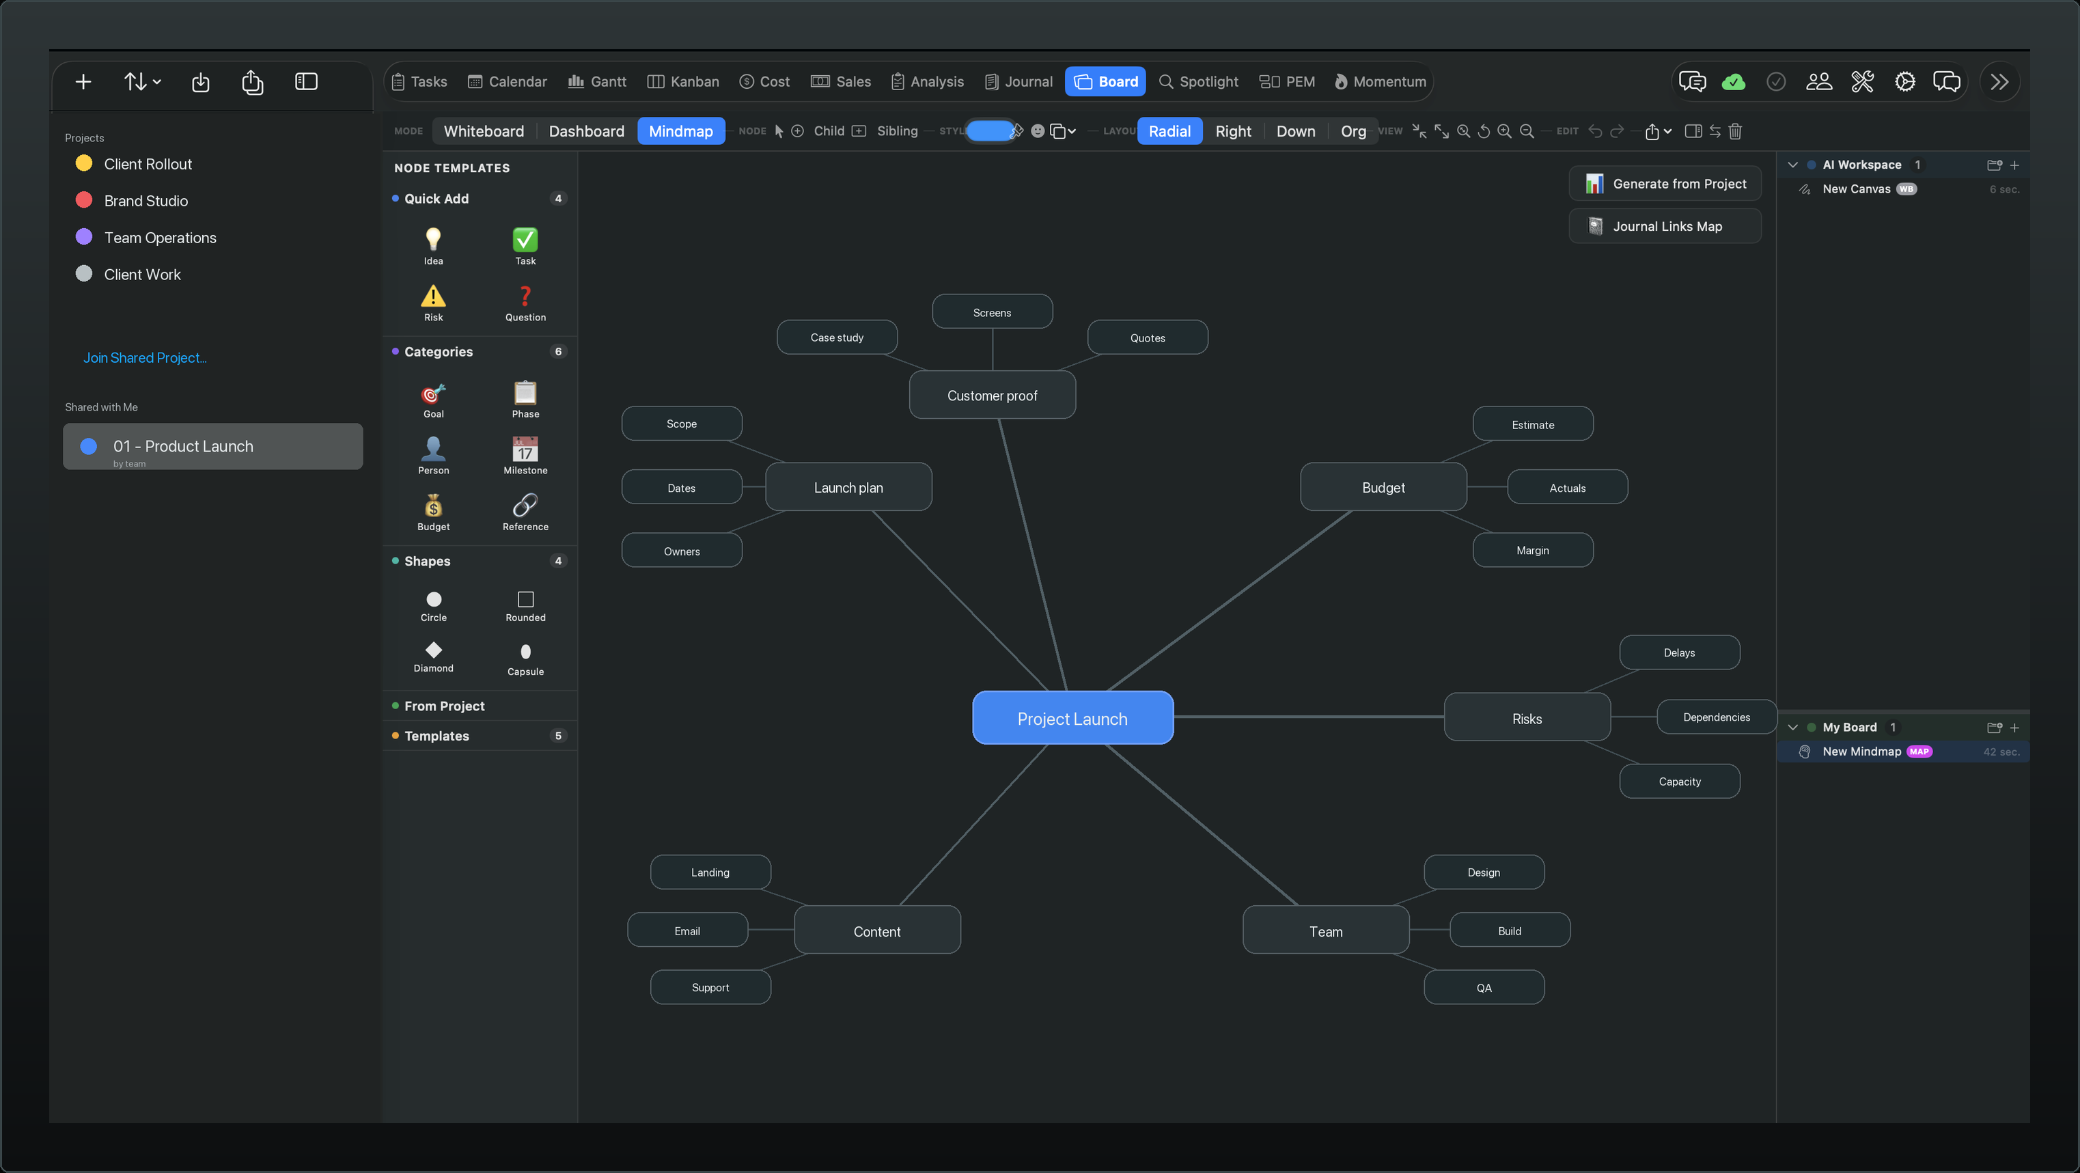The image size is (2080, 1173).
Task: Click the green cloud sync status icon
Action: [1733, 81]
